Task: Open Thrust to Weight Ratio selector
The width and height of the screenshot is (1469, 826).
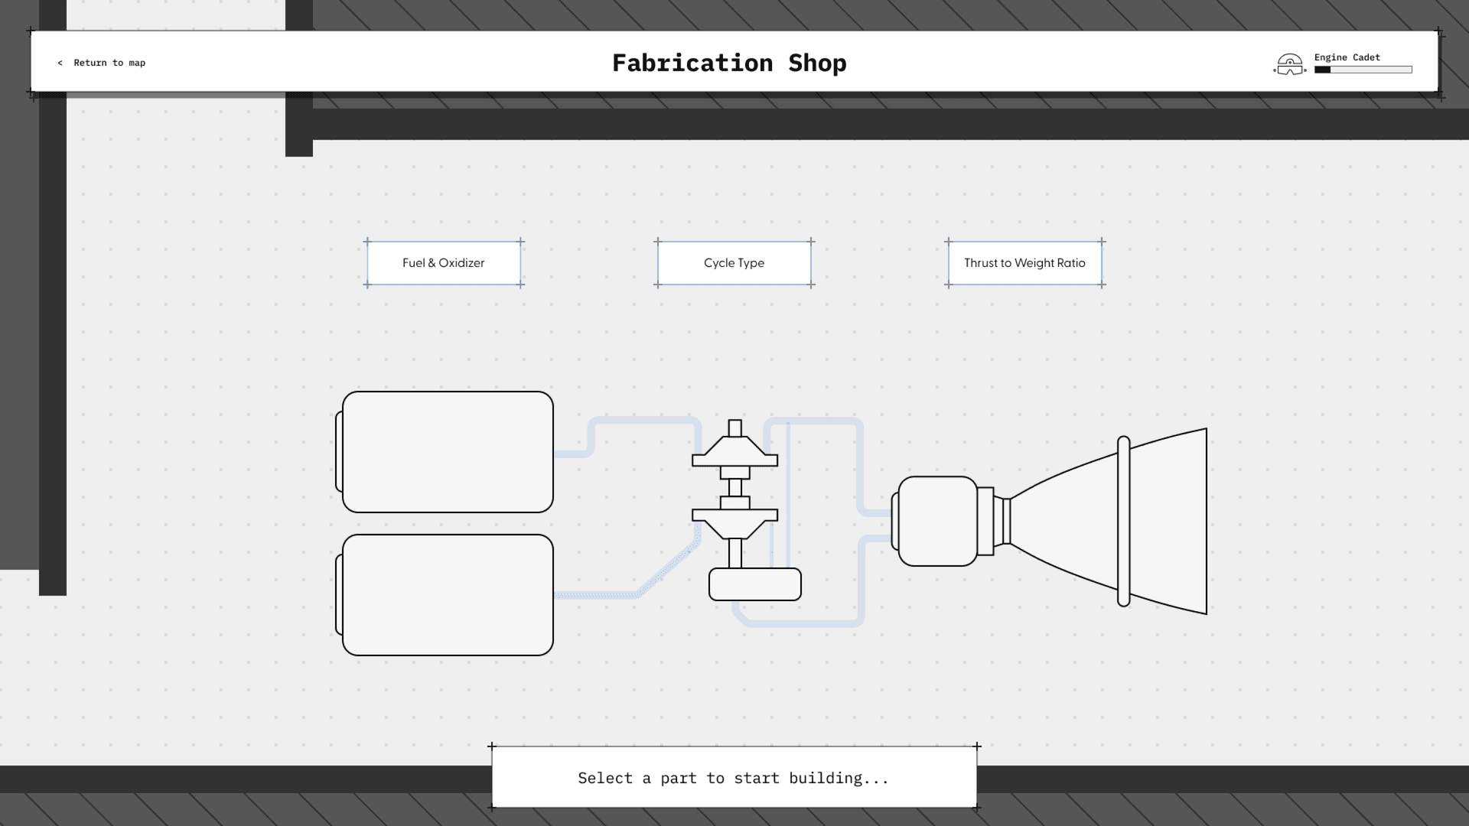Action: [x=1025, y=262]
